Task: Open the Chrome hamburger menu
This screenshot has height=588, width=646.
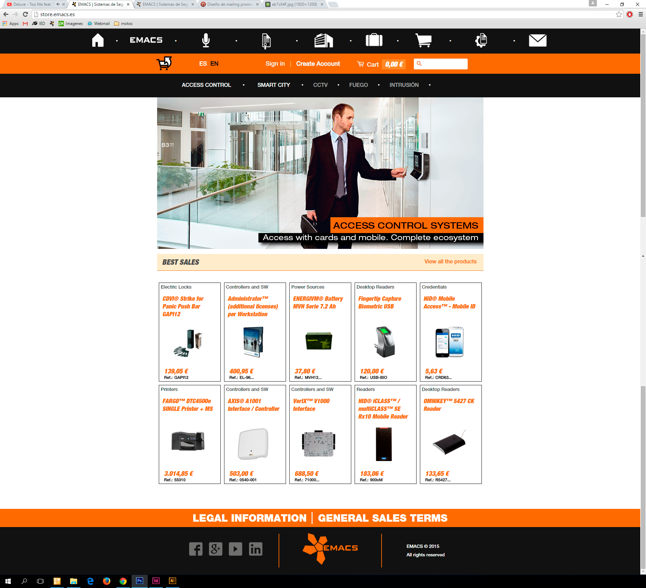Action: tap(641, 14)
